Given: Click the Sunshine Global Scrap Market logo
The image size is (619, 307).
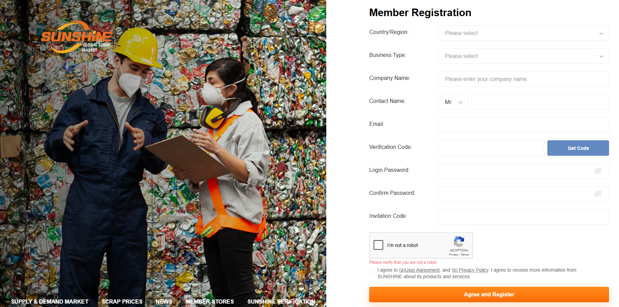Looking at the screenshot, I should click(x=76, y=37).
